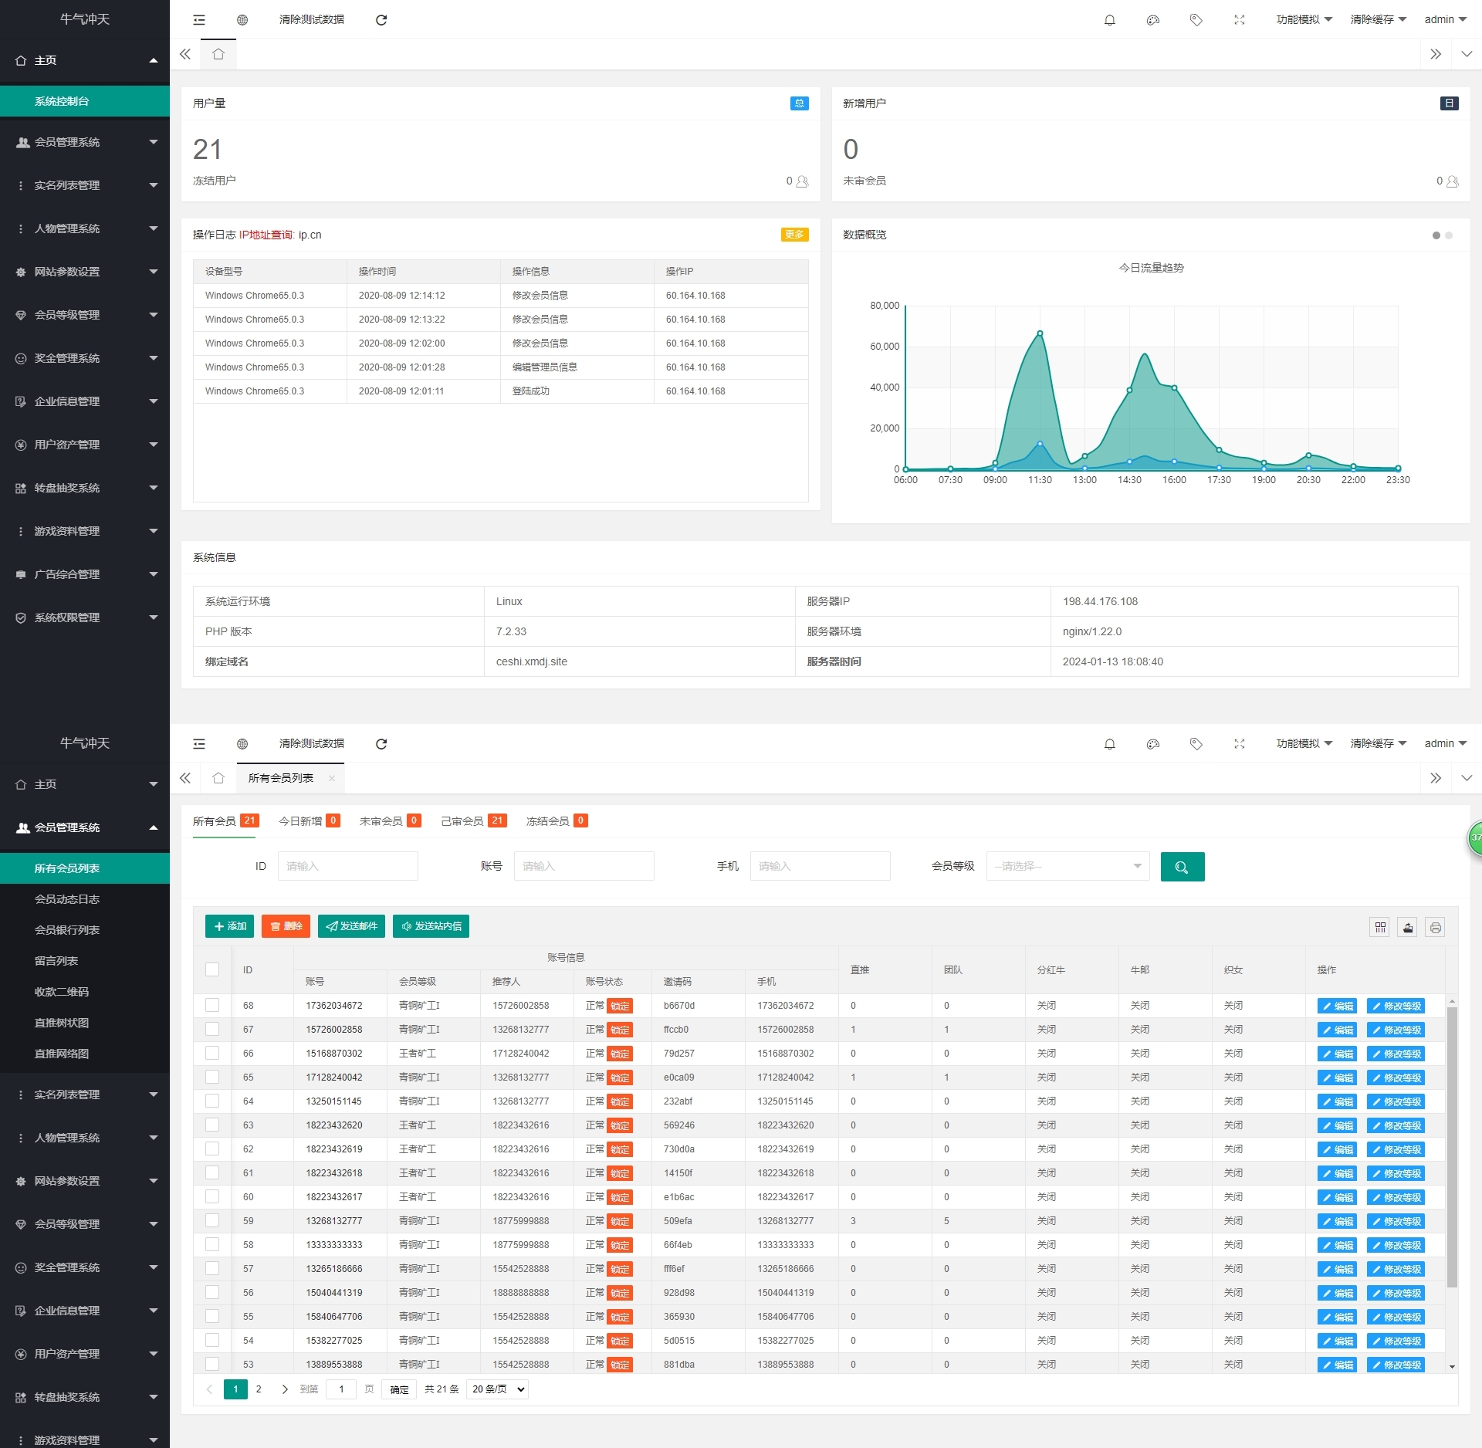This screenshot has height=1448, width=1482.
Task: Tick the checkbox for member ID 64
Action: [x=212, y=1101]
